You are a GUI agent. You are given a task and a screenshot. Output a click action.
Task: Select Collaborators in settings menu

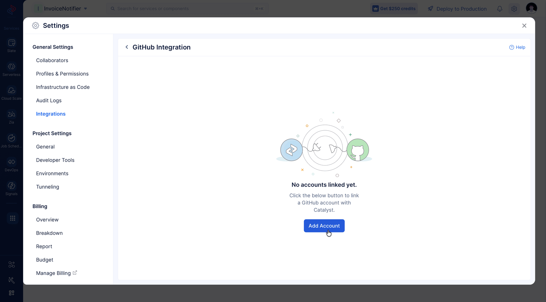(x=52, y=60)
